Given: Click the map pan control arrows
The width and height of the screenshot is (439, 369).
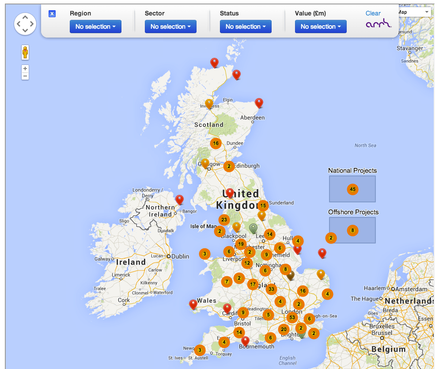Looking at the screenshot, I should coord(25,23).
